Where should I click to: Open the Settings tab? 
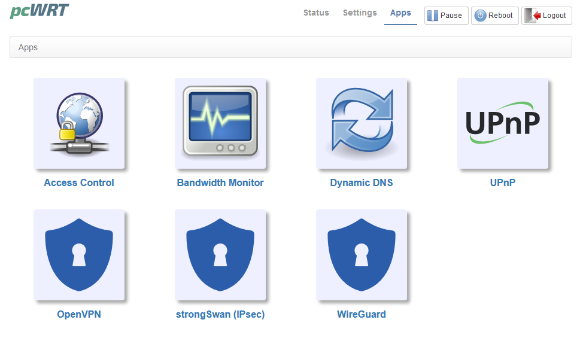click(x=360, y=13)
